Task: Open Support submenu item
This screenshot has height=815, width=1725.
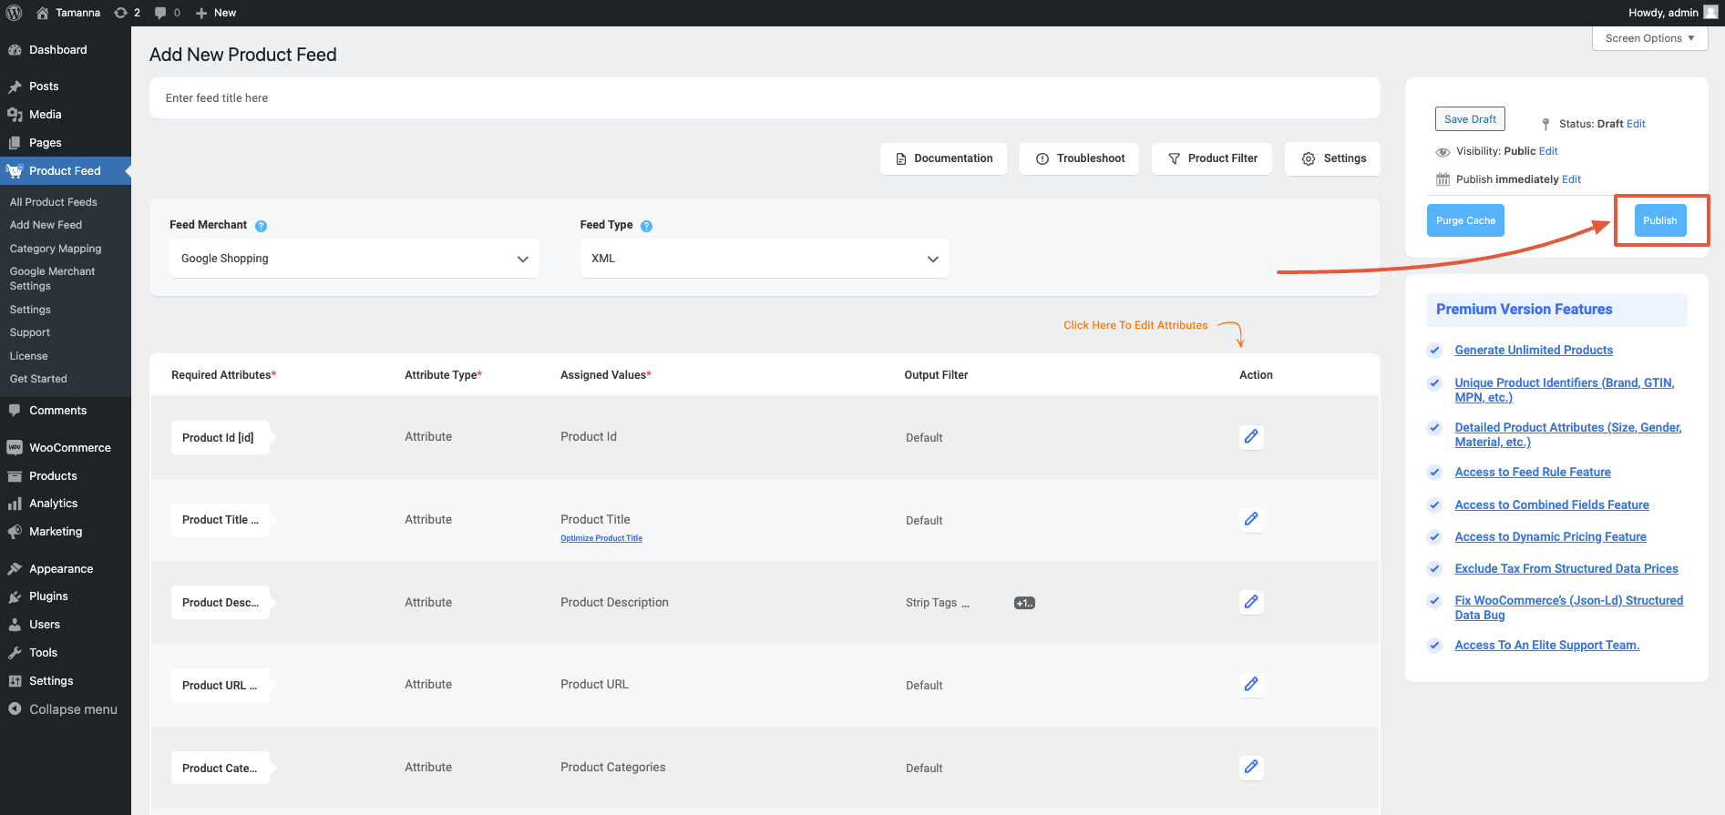Action: click(30, 332)
